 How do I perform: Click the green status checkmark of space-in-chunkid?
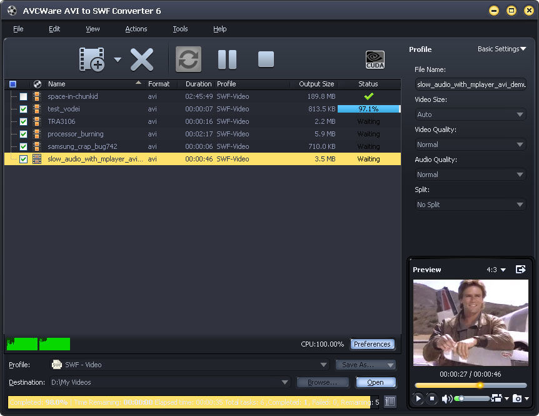coord(369,96)
